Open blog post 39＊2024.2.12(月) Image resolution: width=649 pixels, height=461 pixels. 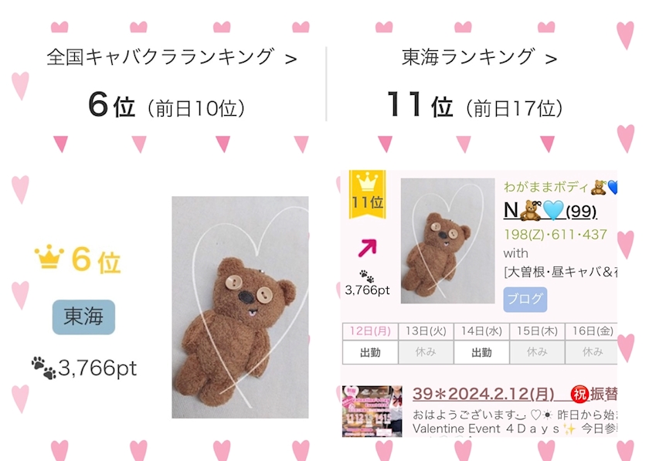tap(483, 394)
